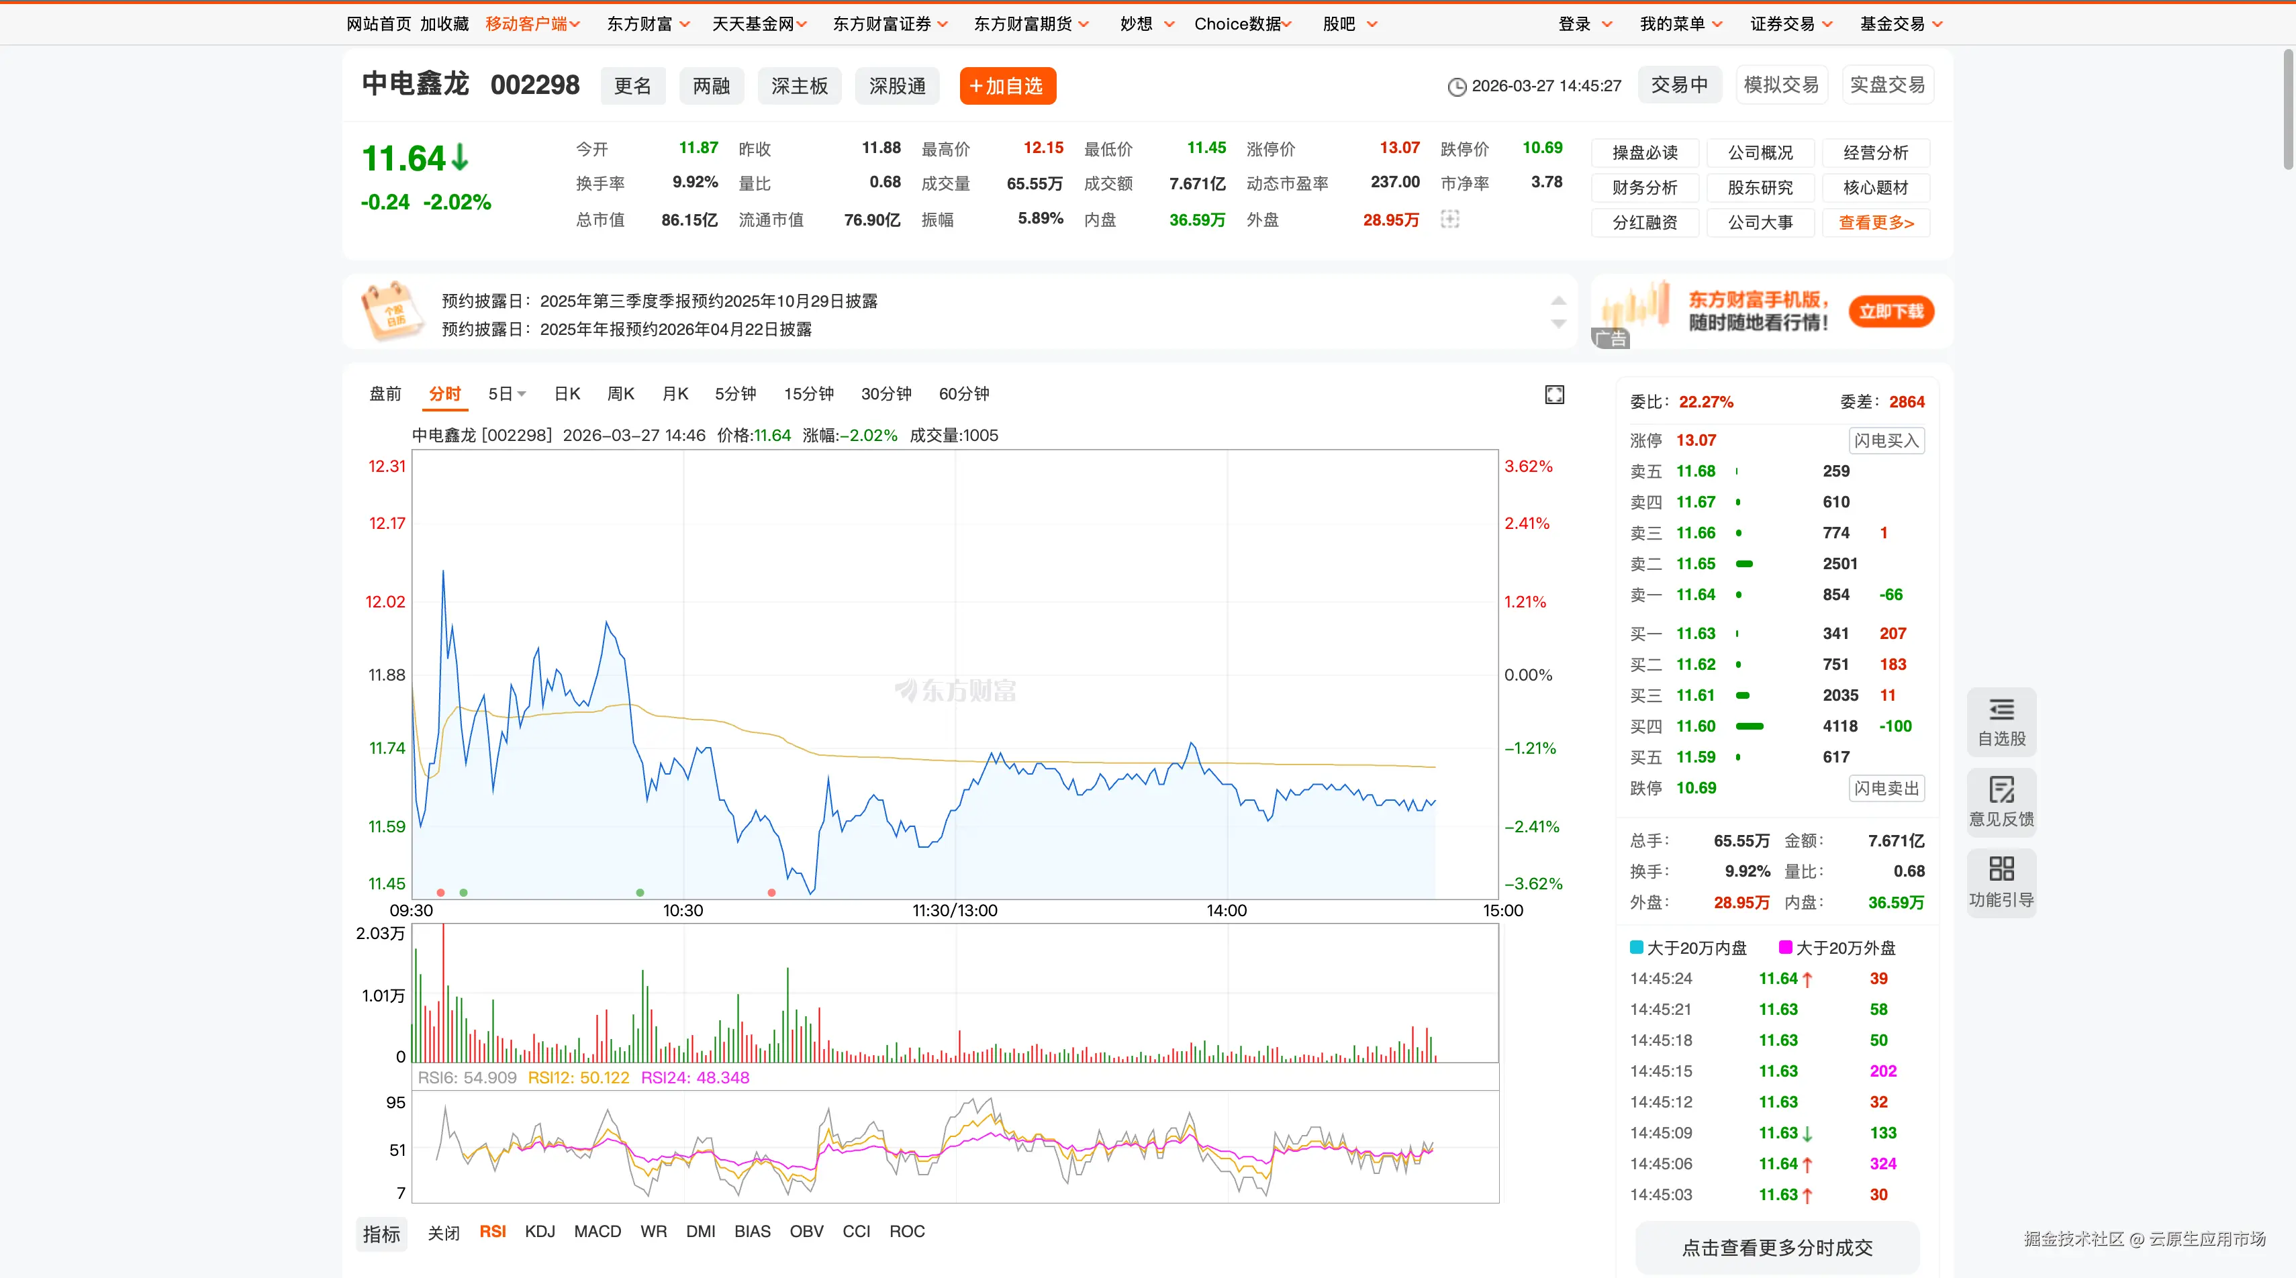
Task: Switch the indicator to MACD
Action: [597, 1232]
